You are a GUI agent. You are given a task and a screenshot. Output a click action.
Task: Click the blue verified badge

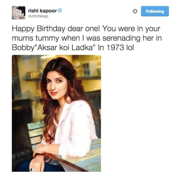click(x=60, y=11)
